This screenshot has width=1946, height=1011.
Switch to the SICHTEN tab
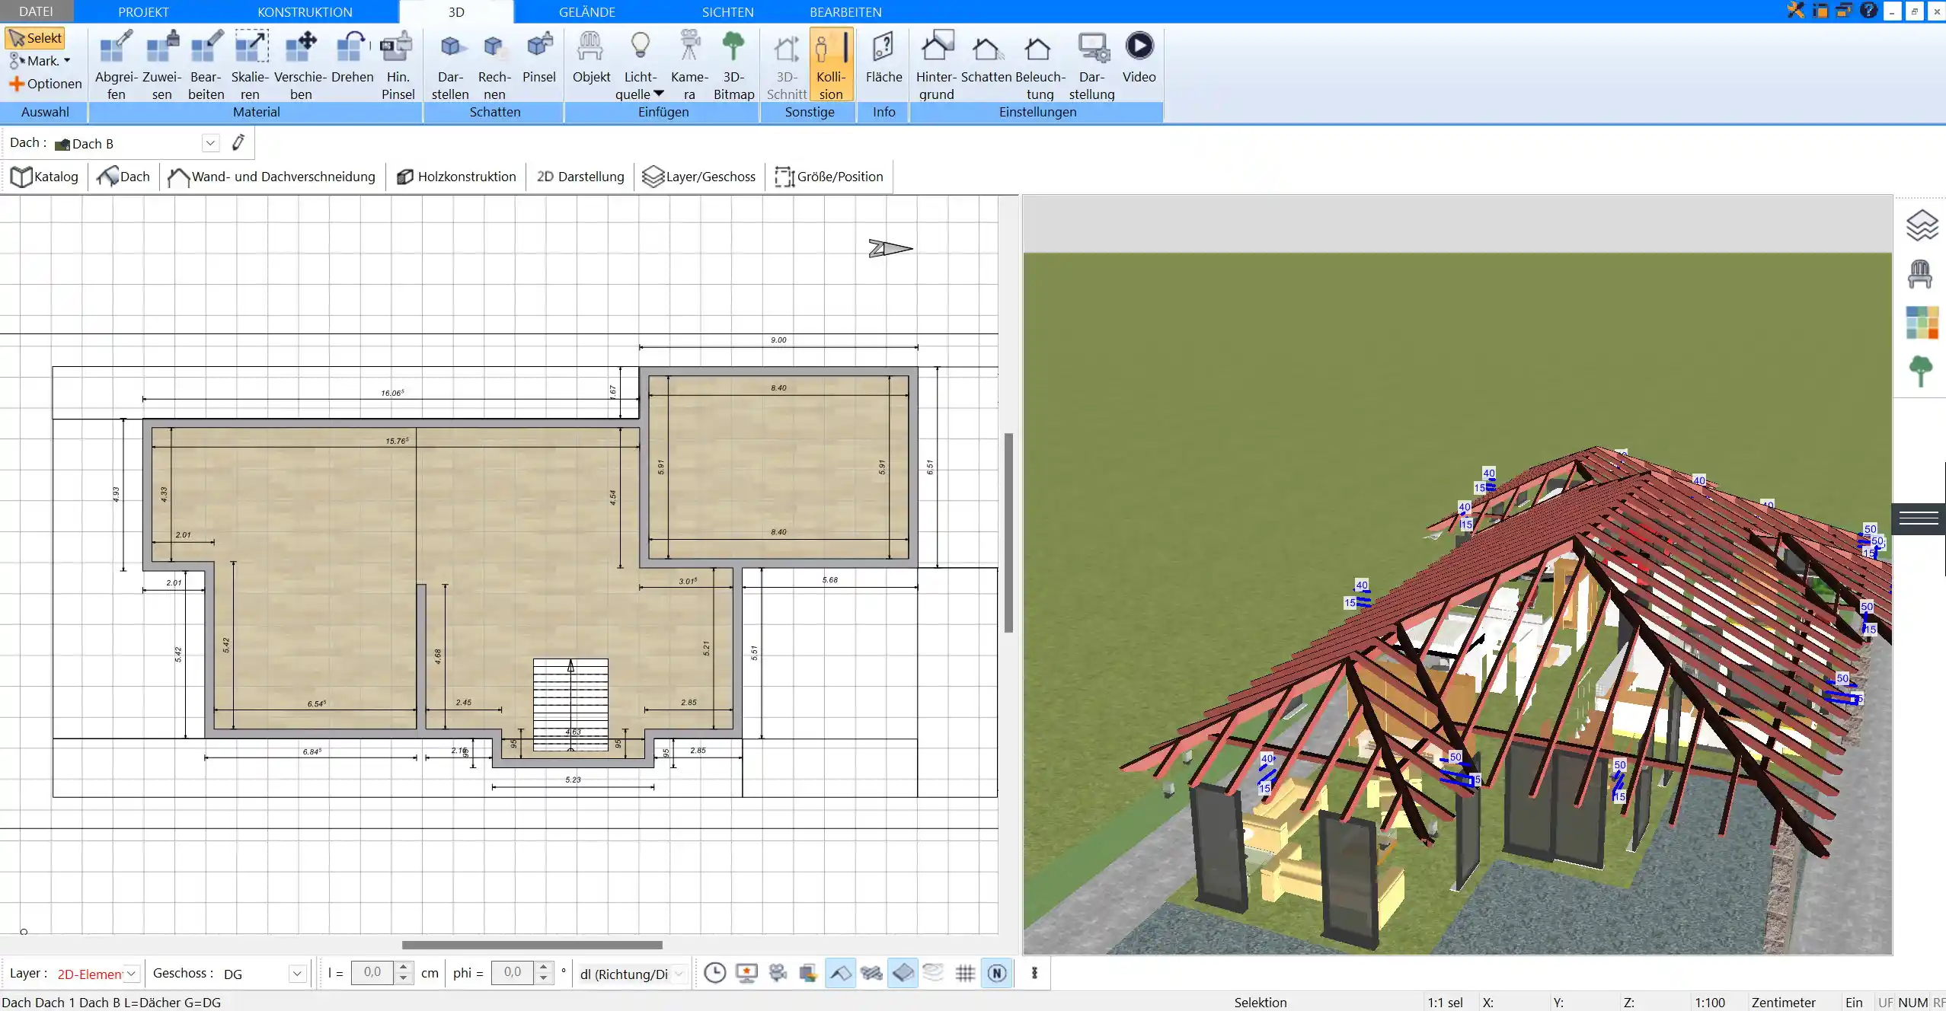727,11
